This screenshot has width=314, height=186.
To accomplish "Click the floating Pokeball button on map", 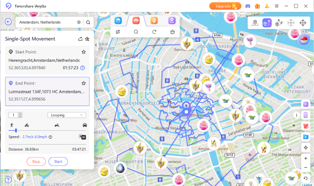I will click(x=304, y=40).
